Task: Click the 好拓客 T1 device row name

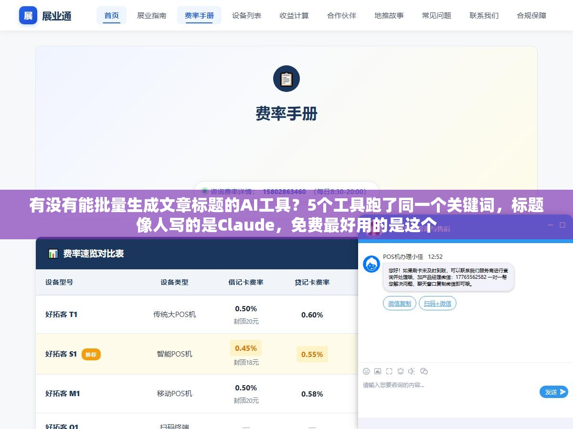Action: pos(61,314)
